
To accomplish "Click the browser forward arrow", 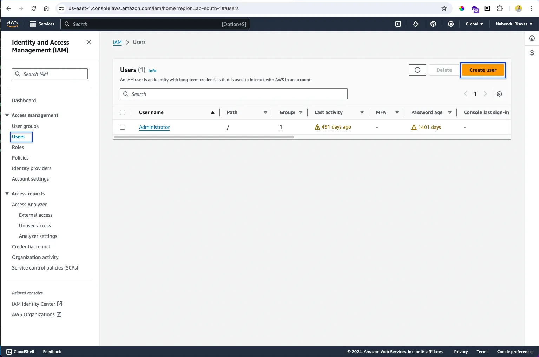I will [21, 8].
